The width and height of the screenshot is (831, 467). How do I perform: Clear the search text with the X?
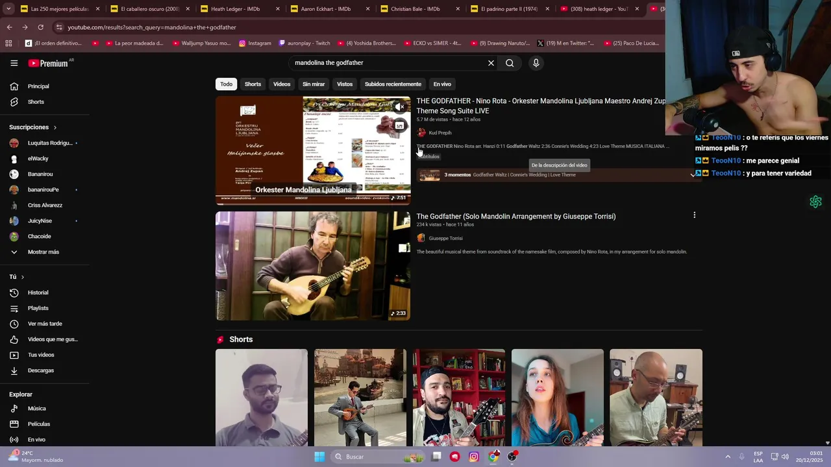click(x=491, y=63)
